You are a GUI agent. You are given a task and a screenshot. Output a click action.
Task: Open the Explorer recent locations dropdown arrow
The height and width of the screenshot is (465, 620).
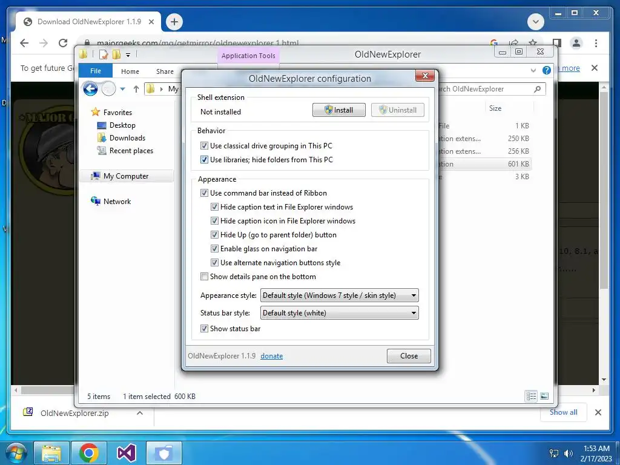tap(122, 89)
